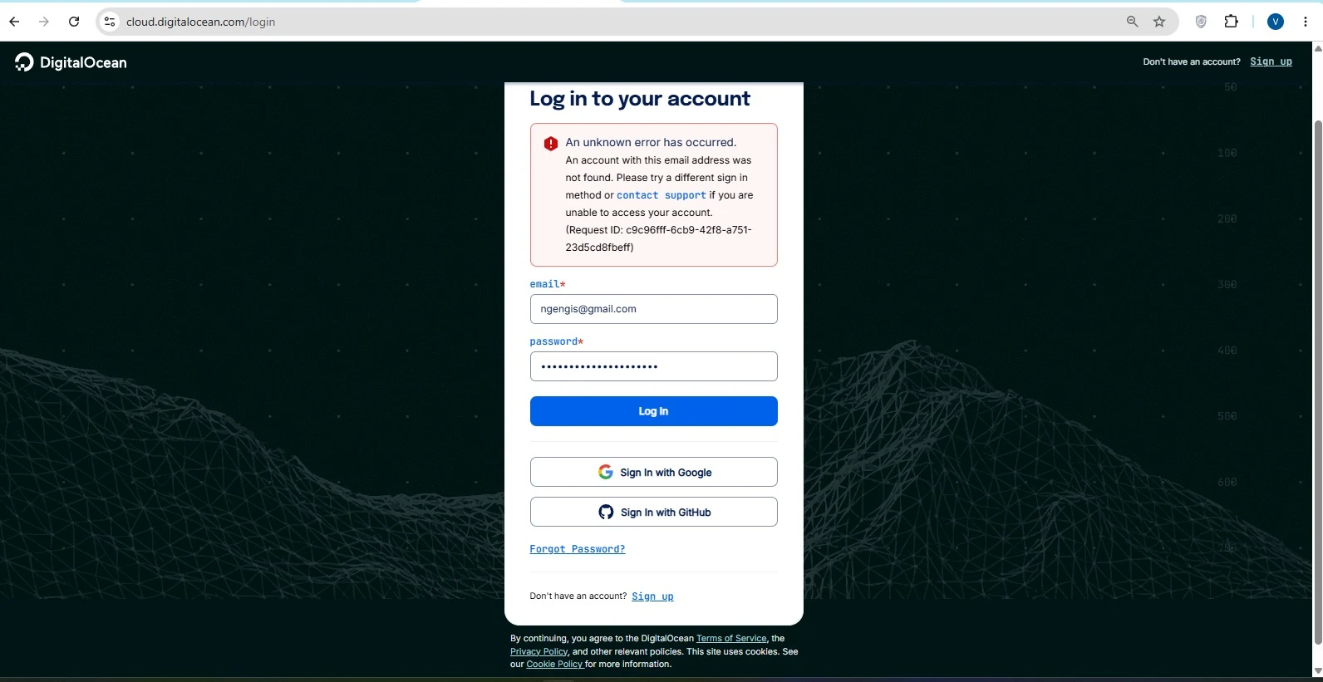
Task: Focus the password input field
Action: pos(653,366)
